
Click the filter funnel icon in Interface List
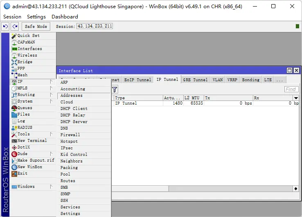115,89
